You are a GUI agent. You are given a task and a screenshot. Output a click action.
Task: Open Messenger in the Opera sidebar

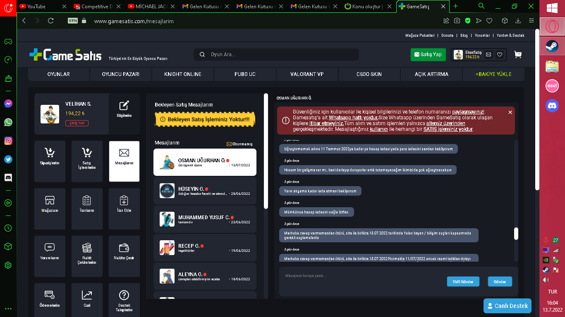click(x=8, y=104)
